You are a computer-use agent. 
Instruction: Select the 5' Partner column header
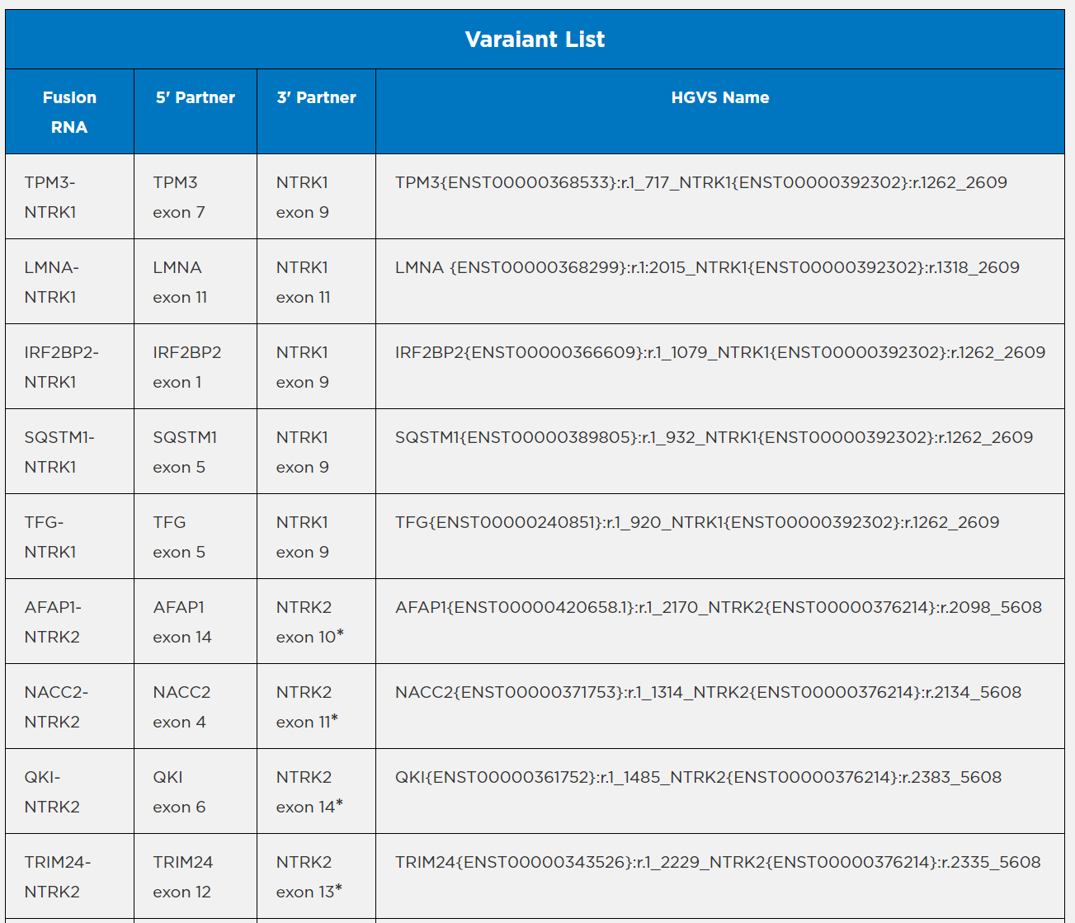tap(196, 98)
